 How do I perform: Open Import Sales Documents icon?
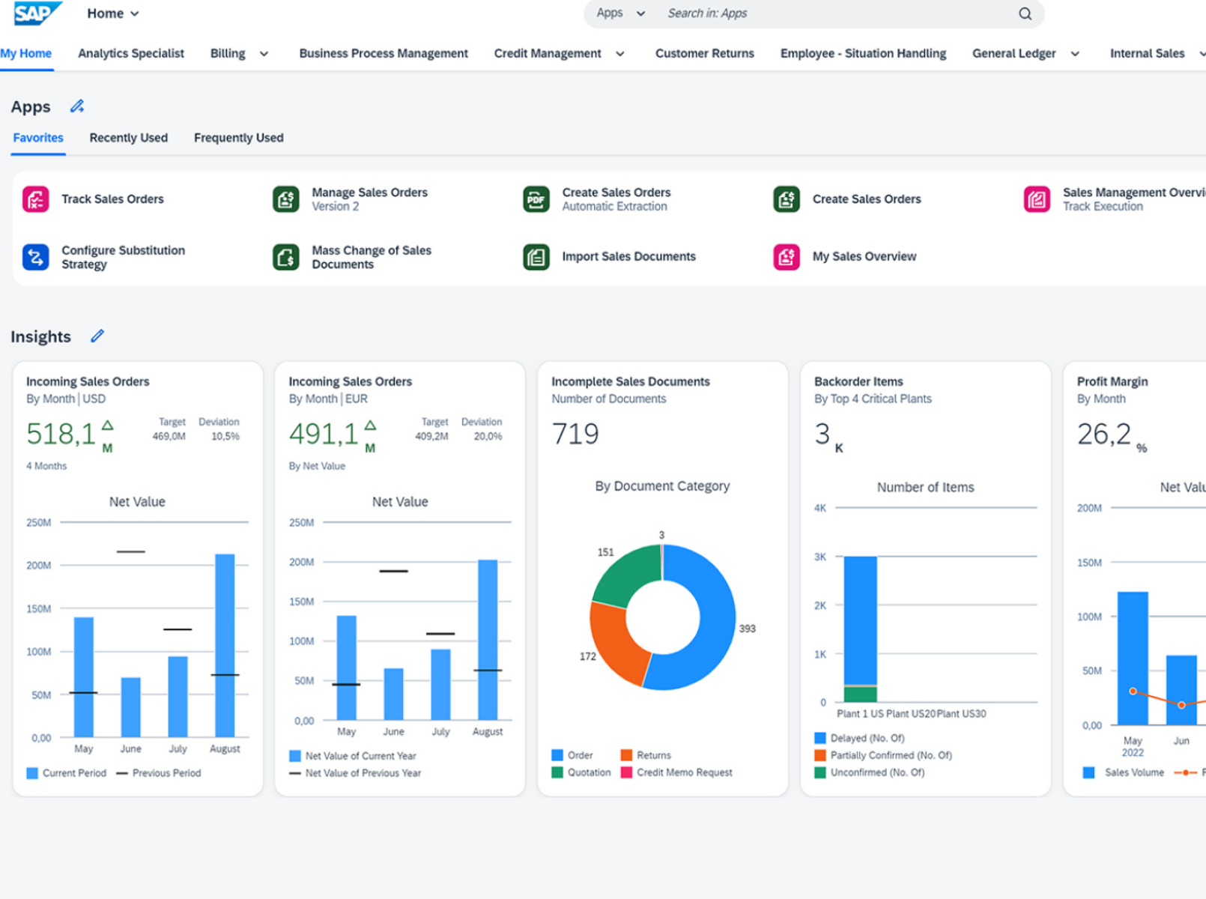[536, 257]
